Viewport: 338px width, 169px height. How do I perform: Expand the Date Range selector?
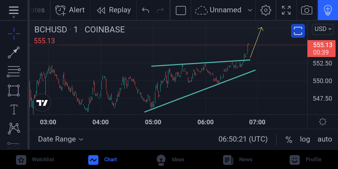[x=60, y=139]
